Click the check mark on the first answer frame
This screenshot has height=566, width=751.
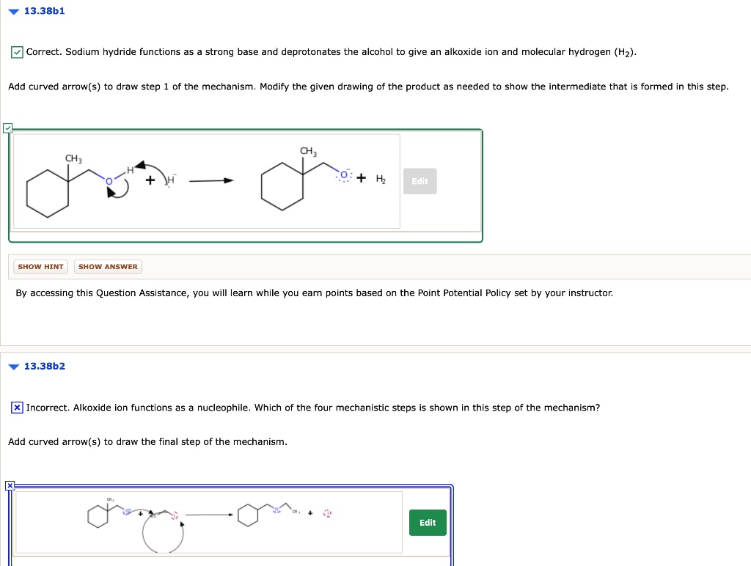(x=7, y=128)
